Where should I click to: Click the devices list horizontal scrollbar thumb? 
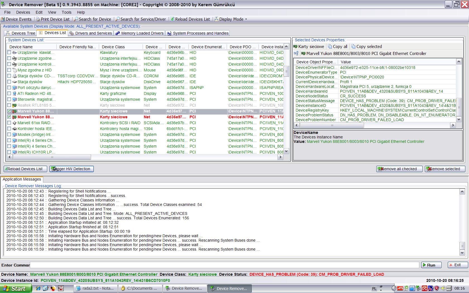pyautogui.click(x=52, y=157)
